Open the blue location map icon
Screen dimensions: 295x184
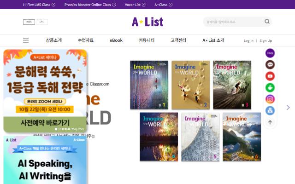(270, 110)
